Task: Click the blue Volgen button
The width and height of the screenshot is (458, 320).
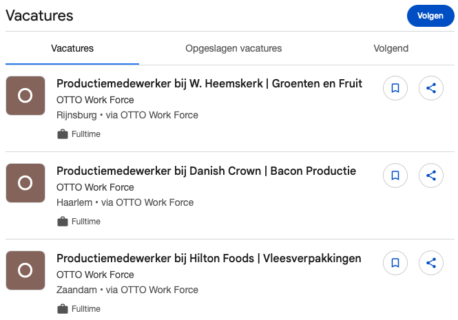Action: tap(430, 16)
